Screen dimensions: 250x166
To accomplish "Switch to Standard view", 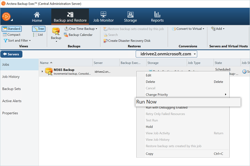I will 12,29.
